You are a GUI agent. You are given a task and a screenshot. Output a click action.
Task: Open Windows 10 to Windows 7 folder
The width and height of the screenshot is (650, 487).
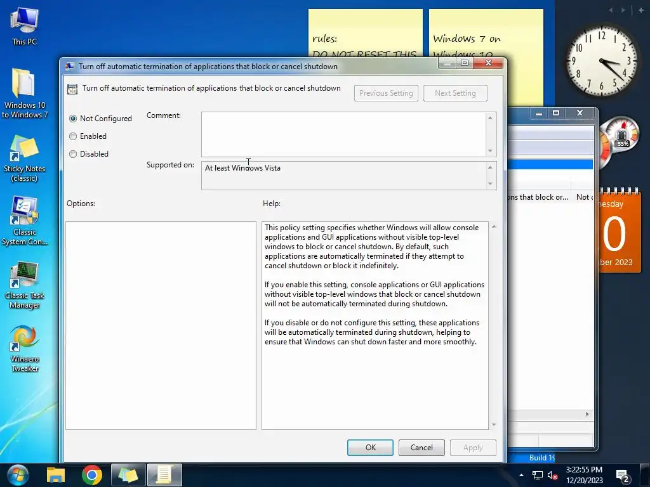(x=24, y=93)
